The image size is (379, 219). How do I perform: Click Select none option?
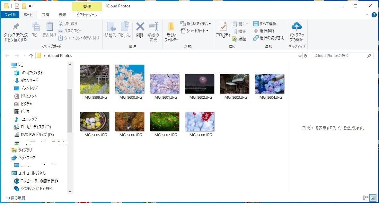click(264, 31)
